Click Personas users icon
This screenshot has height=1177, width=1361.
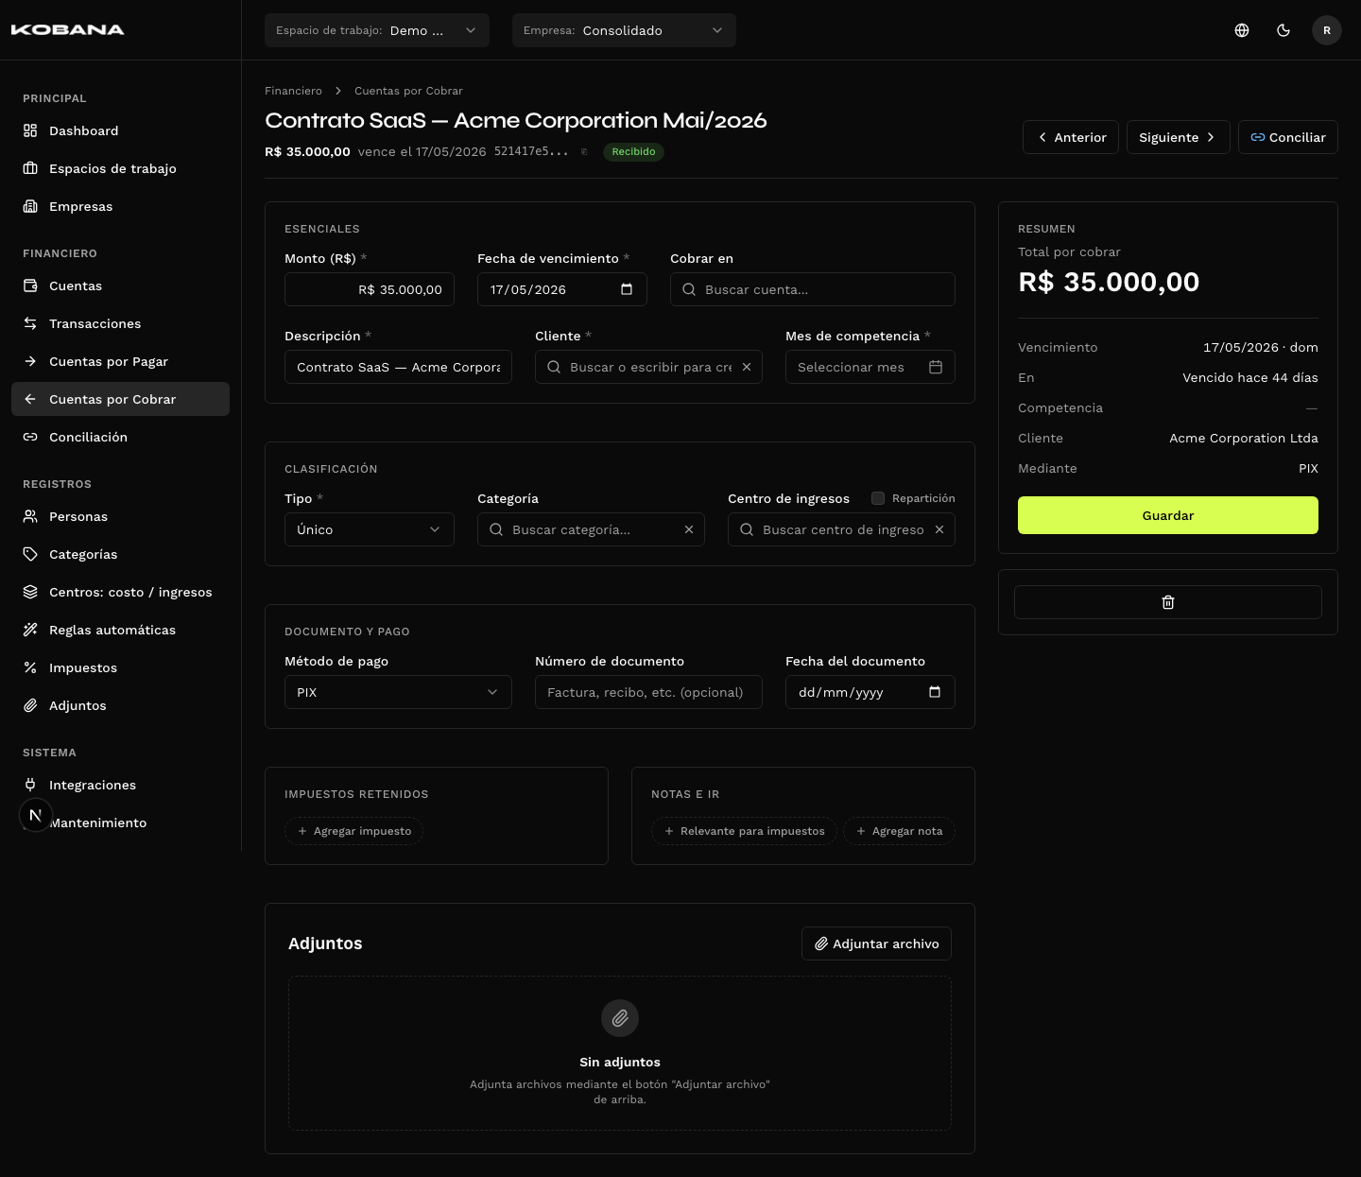point(30,516)
